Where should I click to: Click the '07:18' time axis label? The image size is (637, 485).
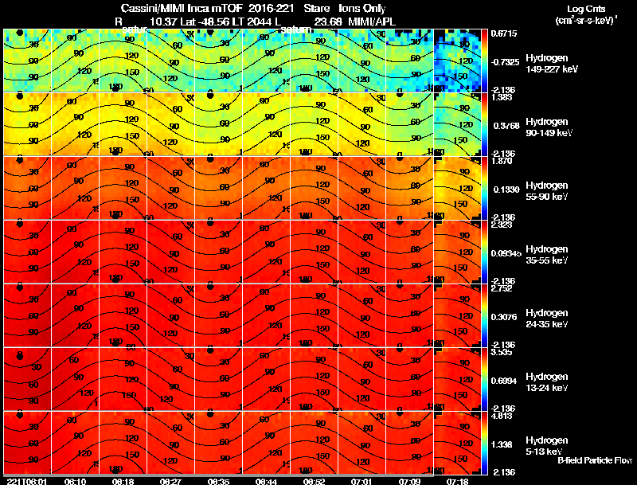(x=457, y=481)
